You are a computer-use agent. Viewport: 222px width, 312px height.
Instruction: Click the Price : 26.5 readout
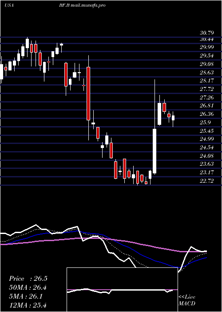[x=28, y=279]
